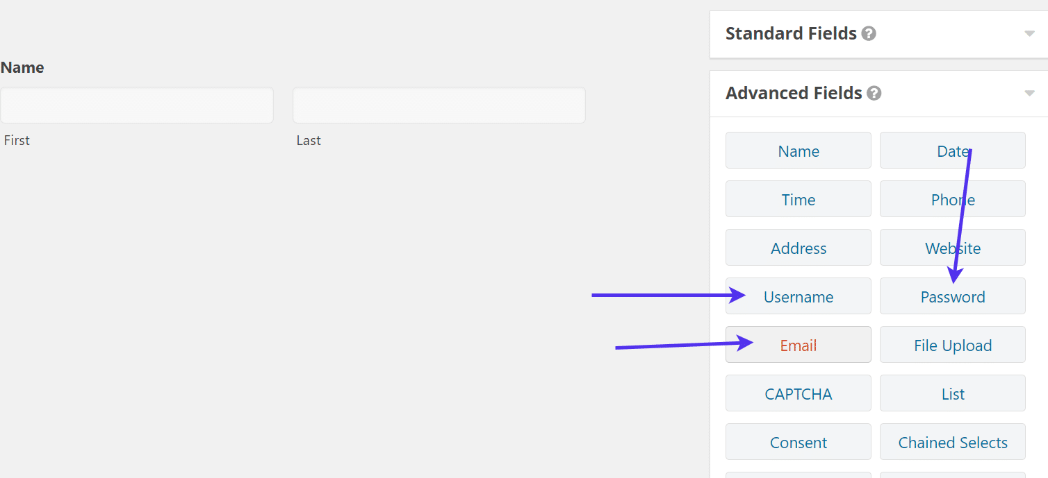This screenshot has width=1048, height=478.
Task: Add a CAPTCHA field
Action: coord(798,393)
